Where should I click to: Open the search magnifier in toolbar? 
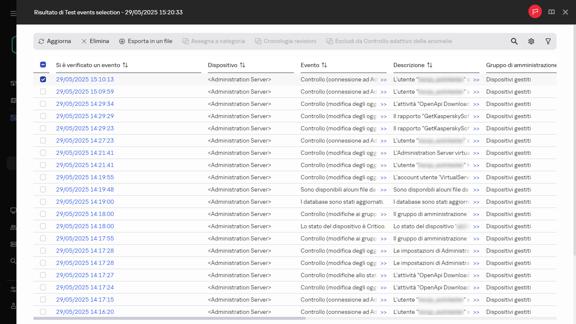(514, 41)
